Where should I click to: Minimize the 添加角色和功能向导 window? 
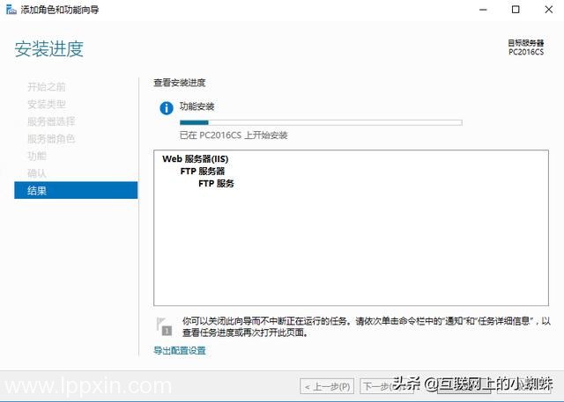pyautogui.click(x=483, y=10)
